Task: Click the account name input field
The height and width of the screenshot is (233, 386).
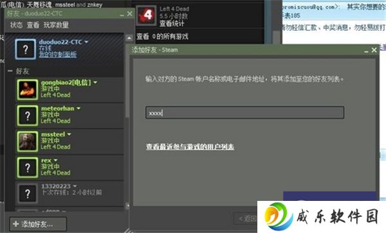Action: (x=244, y=112)
